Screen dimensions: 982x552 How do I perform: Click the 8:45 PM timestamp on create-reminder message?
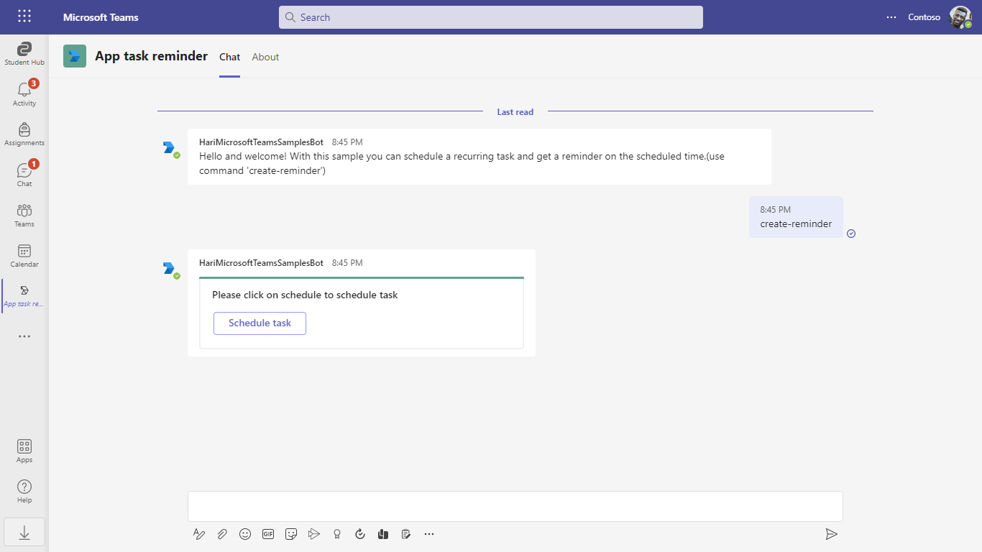(775, 210)
